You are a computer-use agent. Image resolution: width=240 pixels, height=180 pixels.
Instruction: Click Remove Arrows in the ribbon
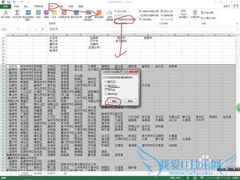click(x=145, y=19)
